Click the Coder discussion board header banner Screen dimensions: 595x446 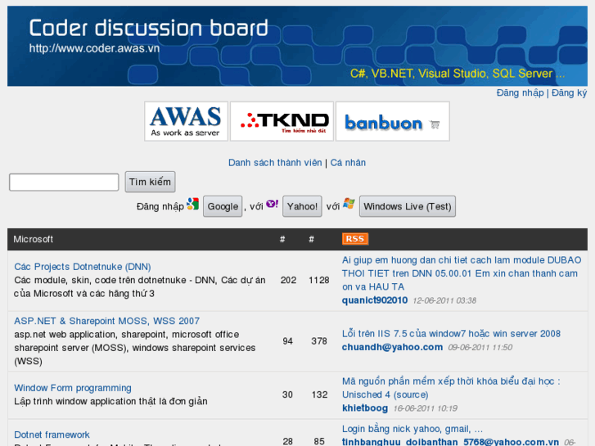click(297, 46)
